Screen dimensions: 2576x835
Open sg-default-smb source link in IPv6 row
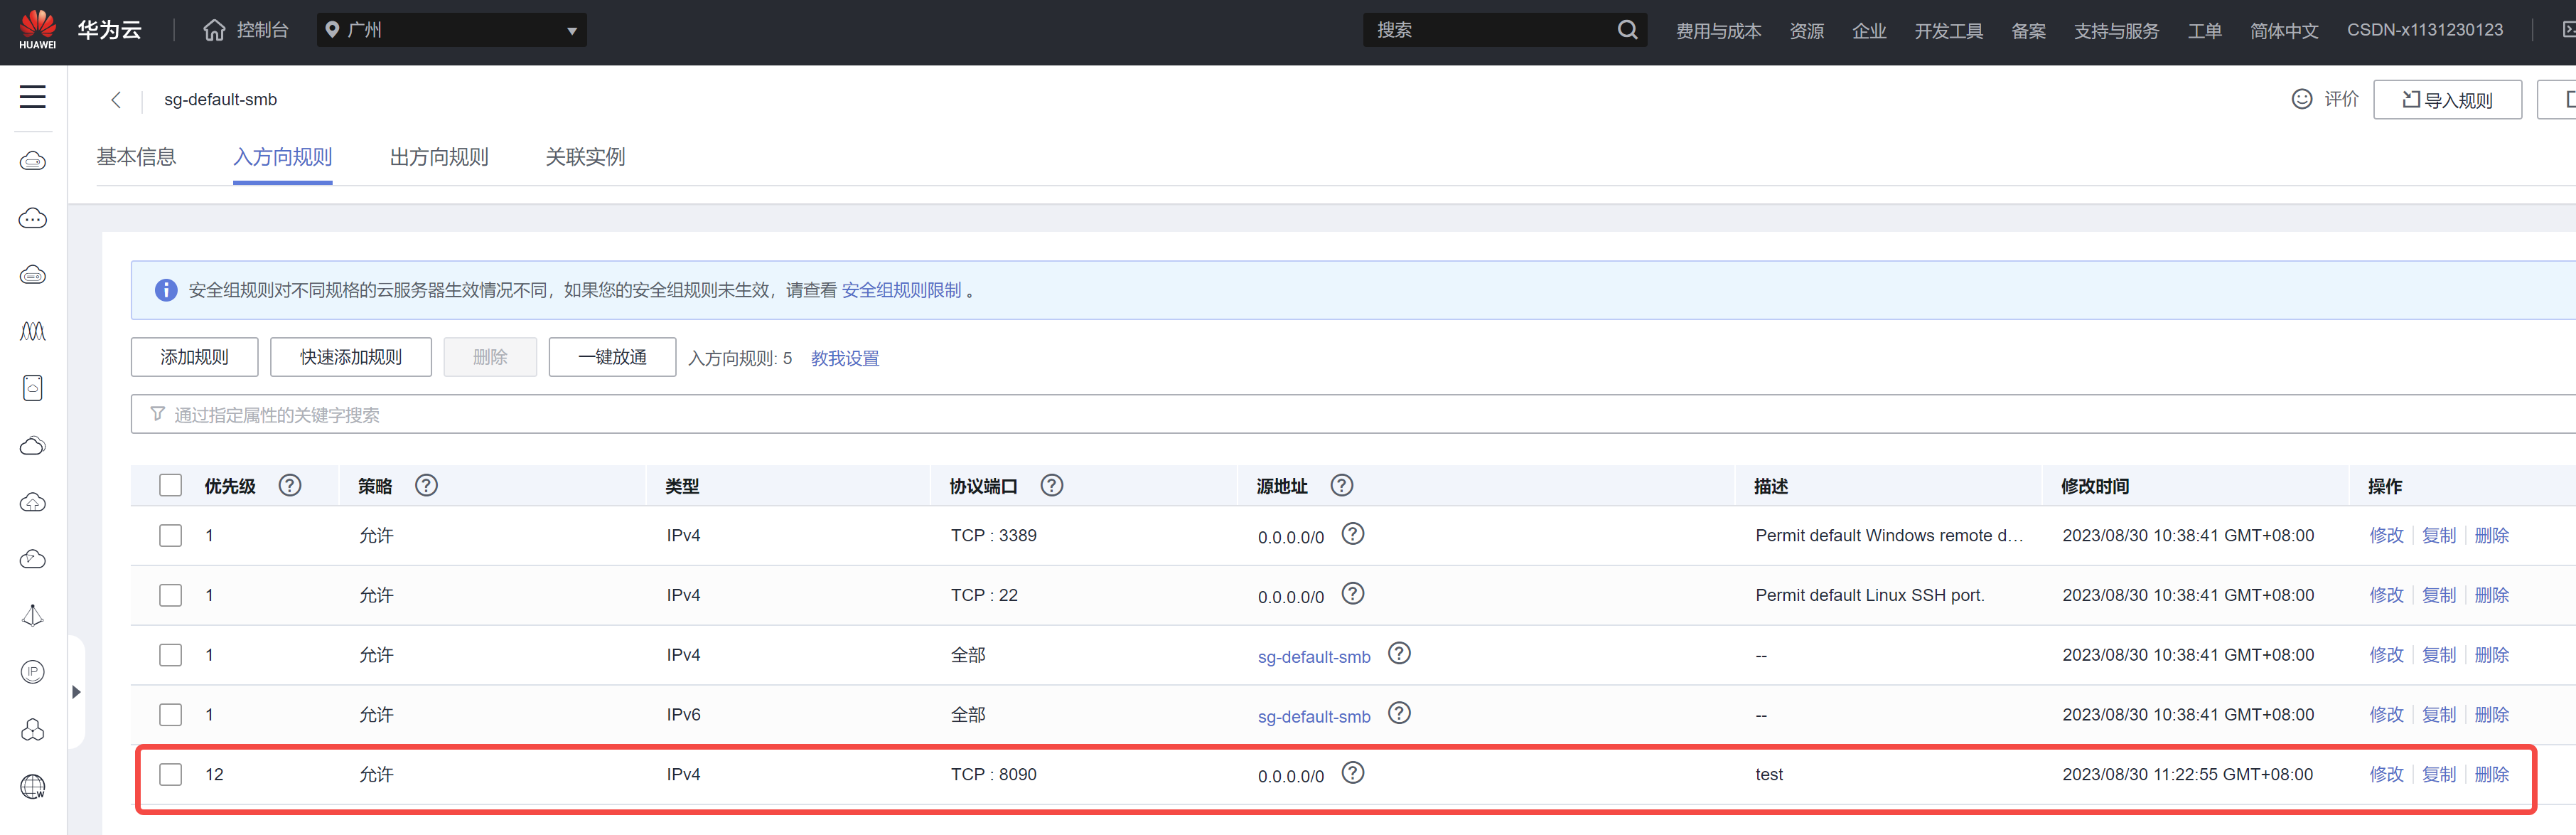(1314, 717)
